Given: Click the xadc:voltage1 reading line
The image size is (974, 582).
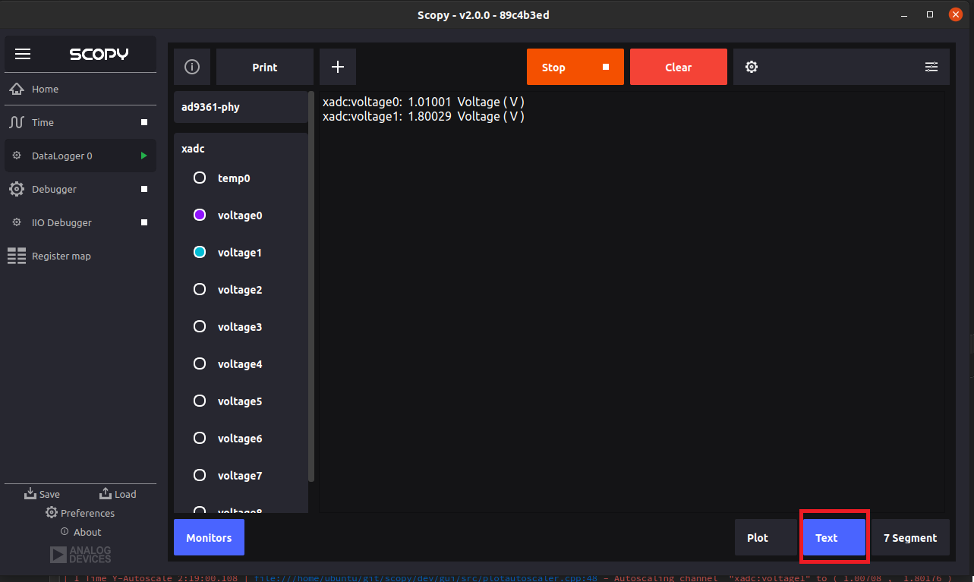Looking at the screenshot, I should [x=424, y=116].
